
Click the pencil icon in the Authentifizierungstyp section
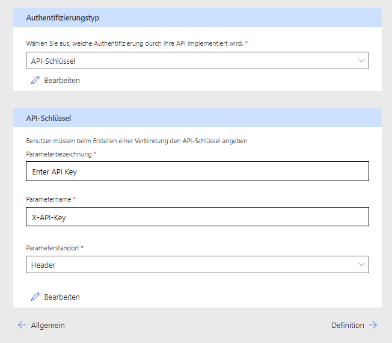(35, 80)
